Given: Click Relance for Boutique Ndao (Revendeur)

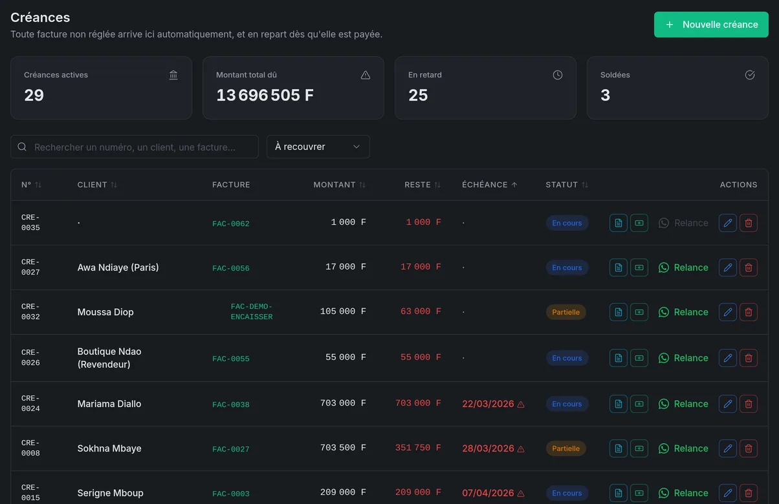Looking at the screenshot, I should pos(683,358).
